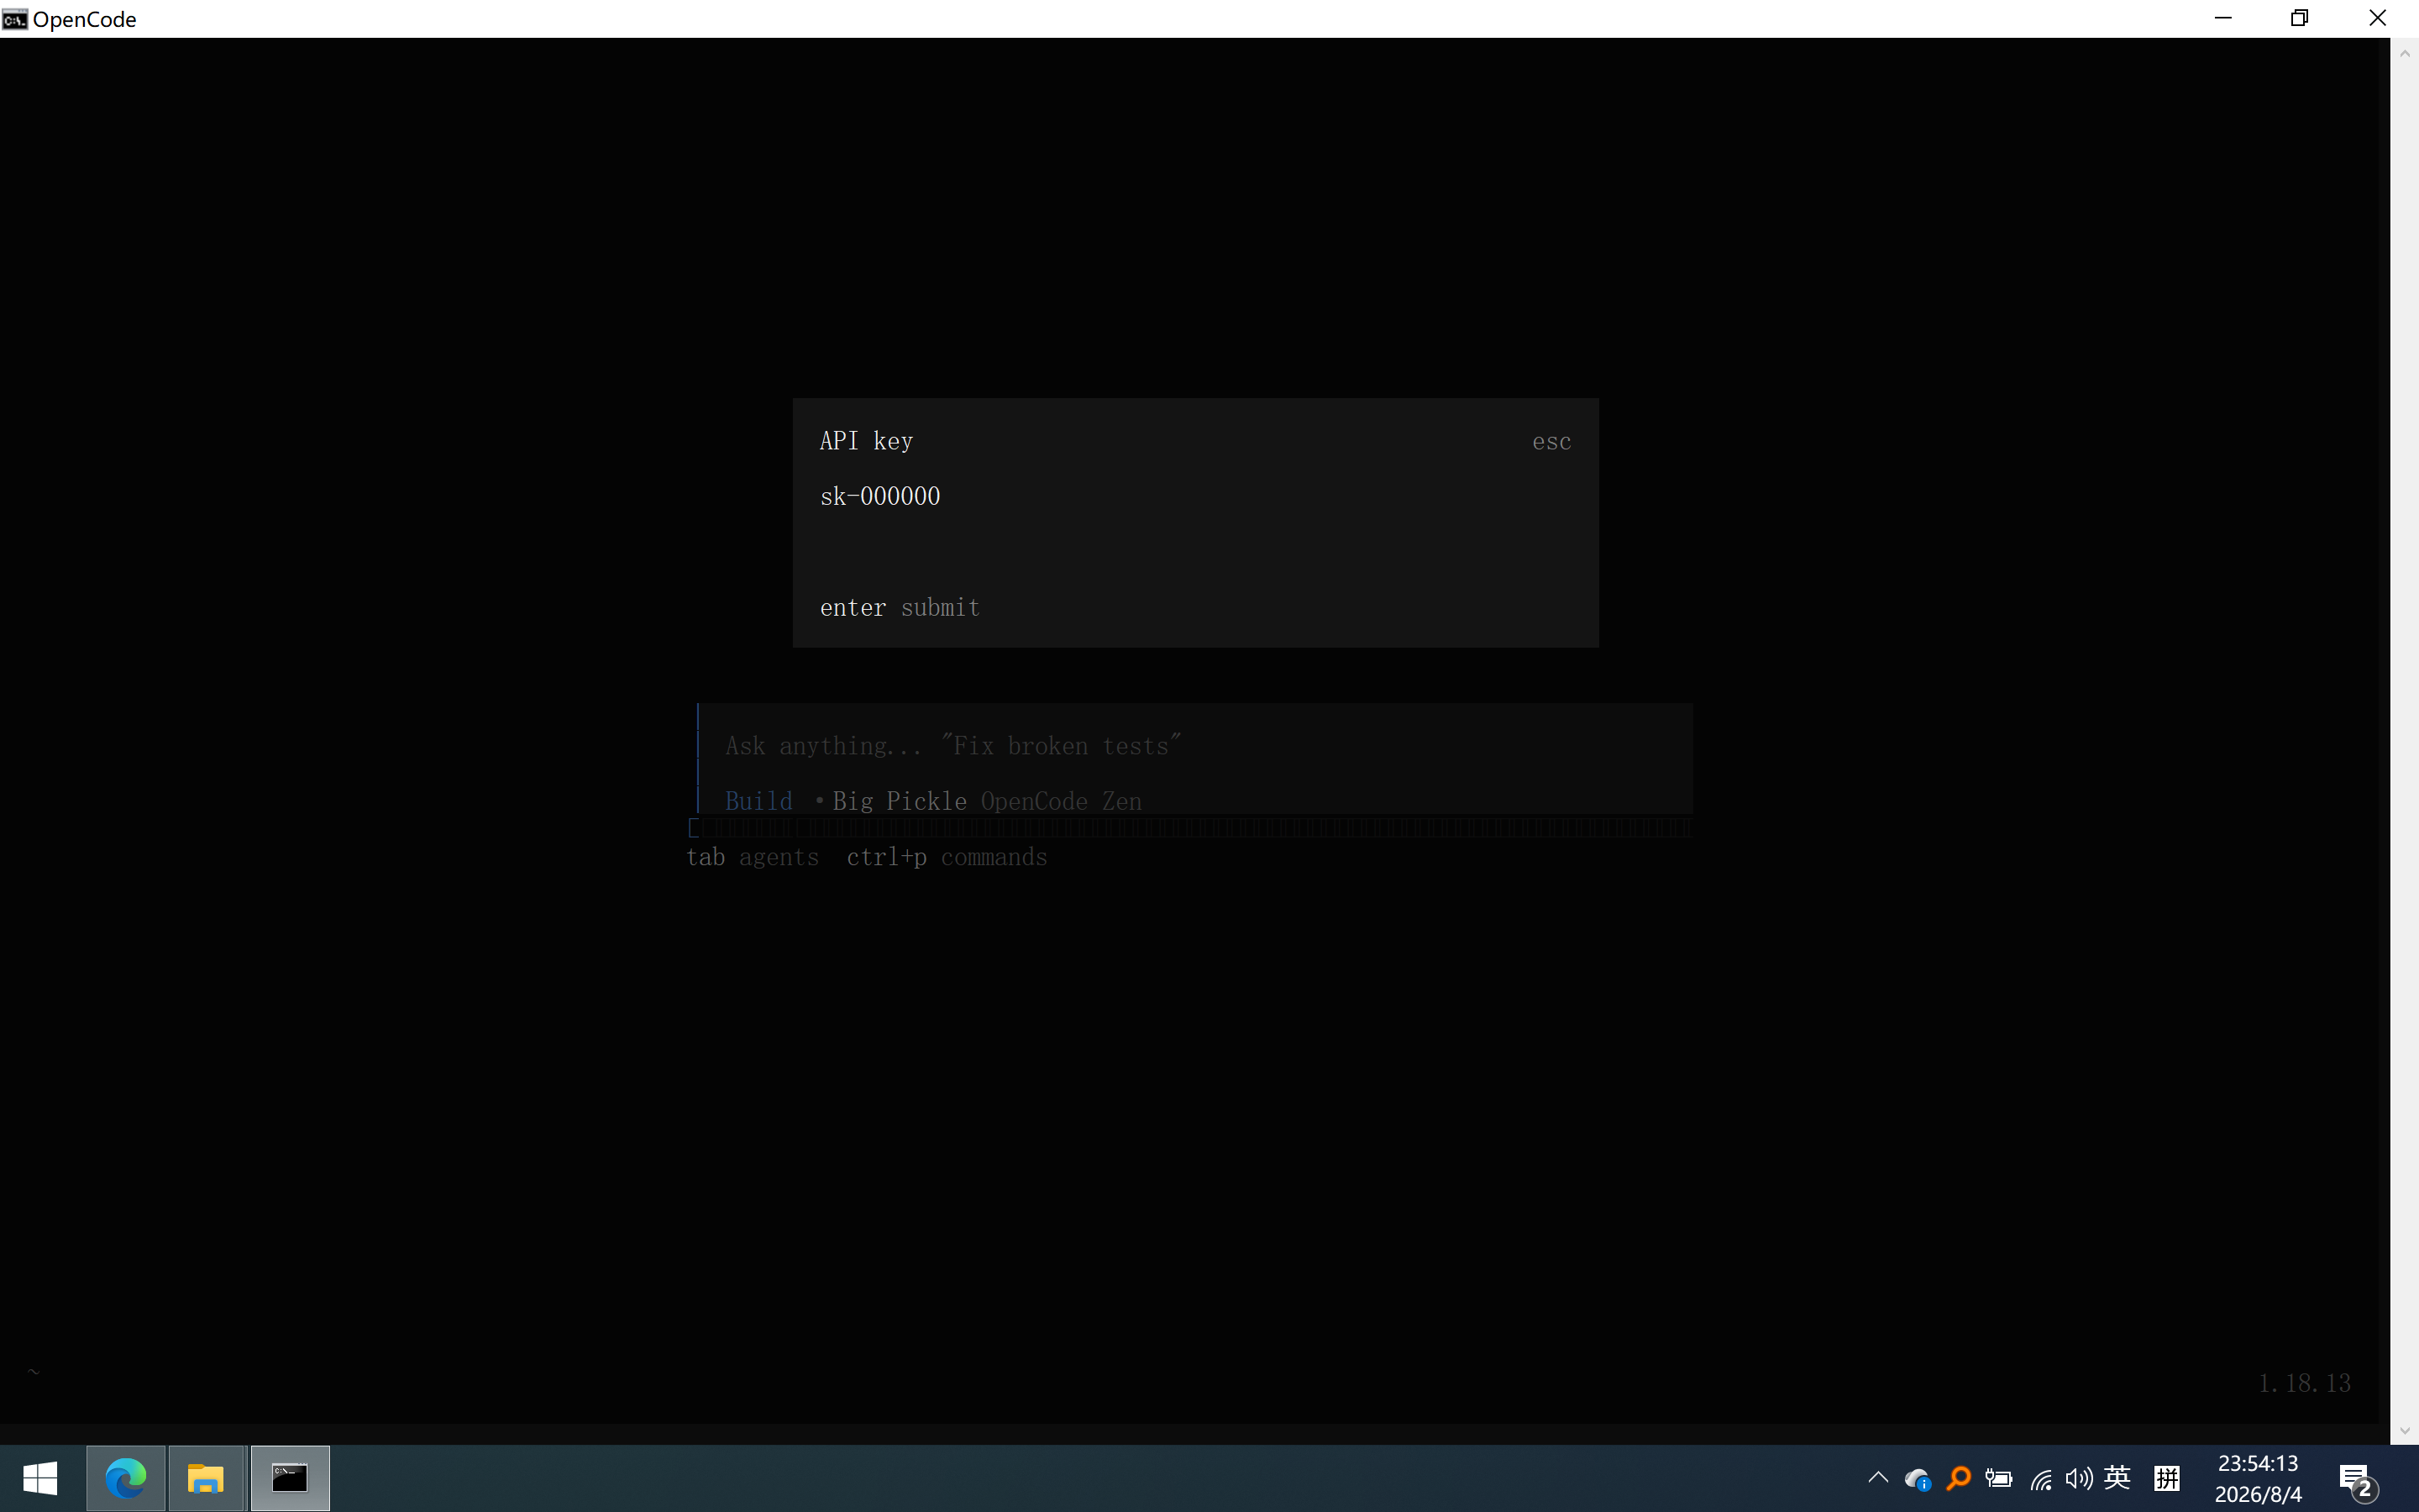Screen dimensions: 2419x1512
Task: Click the enter submit hint
Action: point(900,607)
